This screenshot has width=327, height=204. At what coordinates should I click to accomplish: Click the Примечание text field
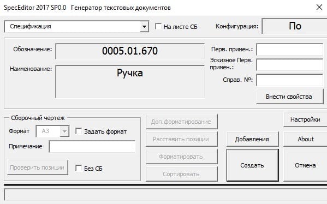pyautogui.click(x=92, y=147)
